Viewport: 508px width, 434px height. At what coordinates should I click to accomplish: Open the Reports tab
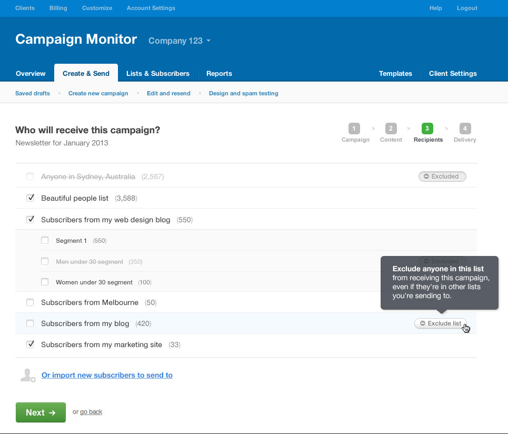[x=219, y=74]
